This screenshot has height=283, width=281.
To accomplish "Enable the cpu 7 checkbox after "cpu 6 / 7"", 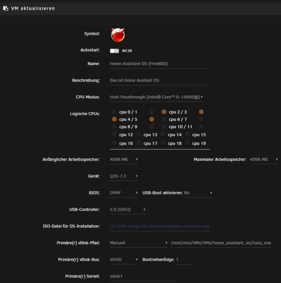I will pos(202,119).
